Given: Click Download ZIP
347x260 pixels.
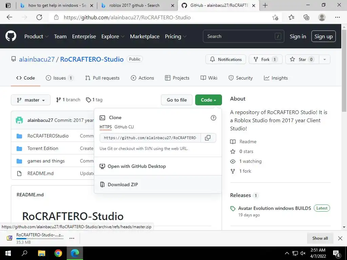Looking at the screenshot, I should tap(158, 185).
